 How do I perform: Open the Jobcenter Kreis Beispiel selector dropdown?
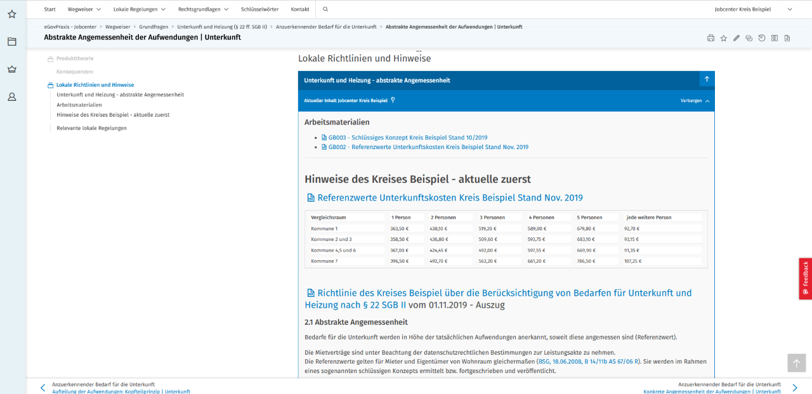[x=753, y=10]
